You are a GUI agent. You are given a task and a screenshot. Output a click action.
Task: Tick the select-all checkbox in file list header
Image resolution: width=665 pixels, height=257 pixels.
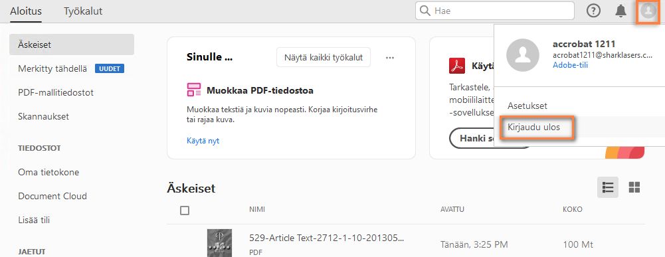pos(185,211)
